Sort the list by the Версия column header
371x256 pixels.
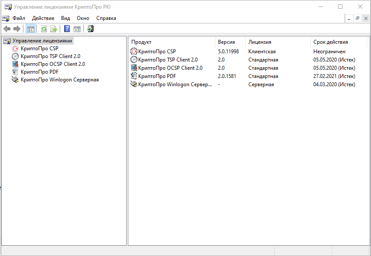tap(226, 42)
